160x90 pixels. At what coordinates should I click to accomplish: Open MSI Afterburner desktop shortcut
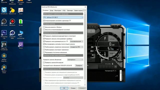(x=12, y=2)
